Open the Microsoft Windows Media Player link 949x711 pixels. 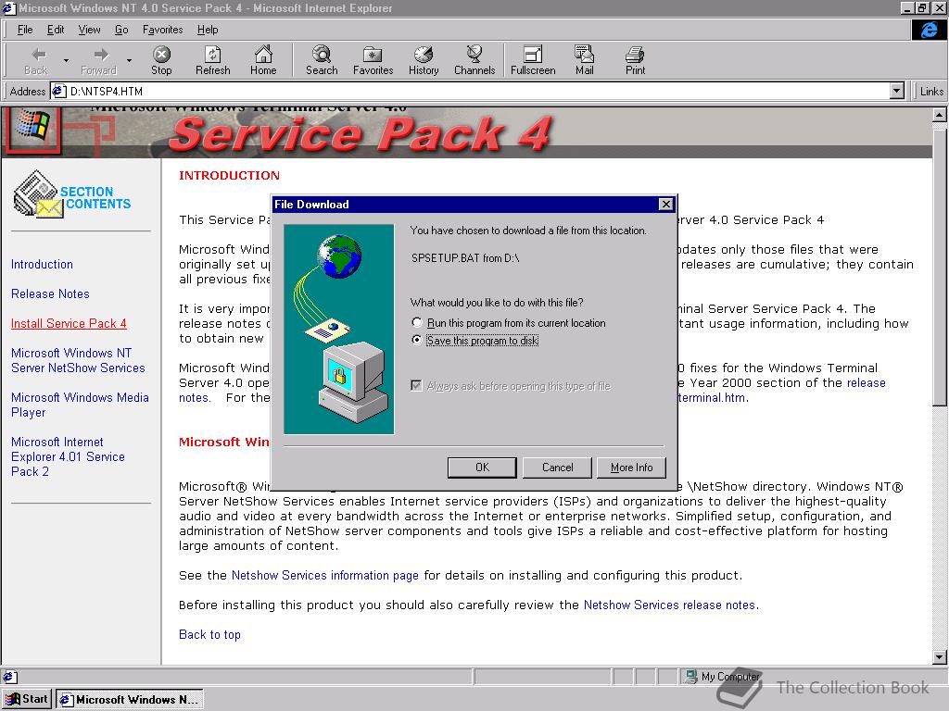[80, 405]
